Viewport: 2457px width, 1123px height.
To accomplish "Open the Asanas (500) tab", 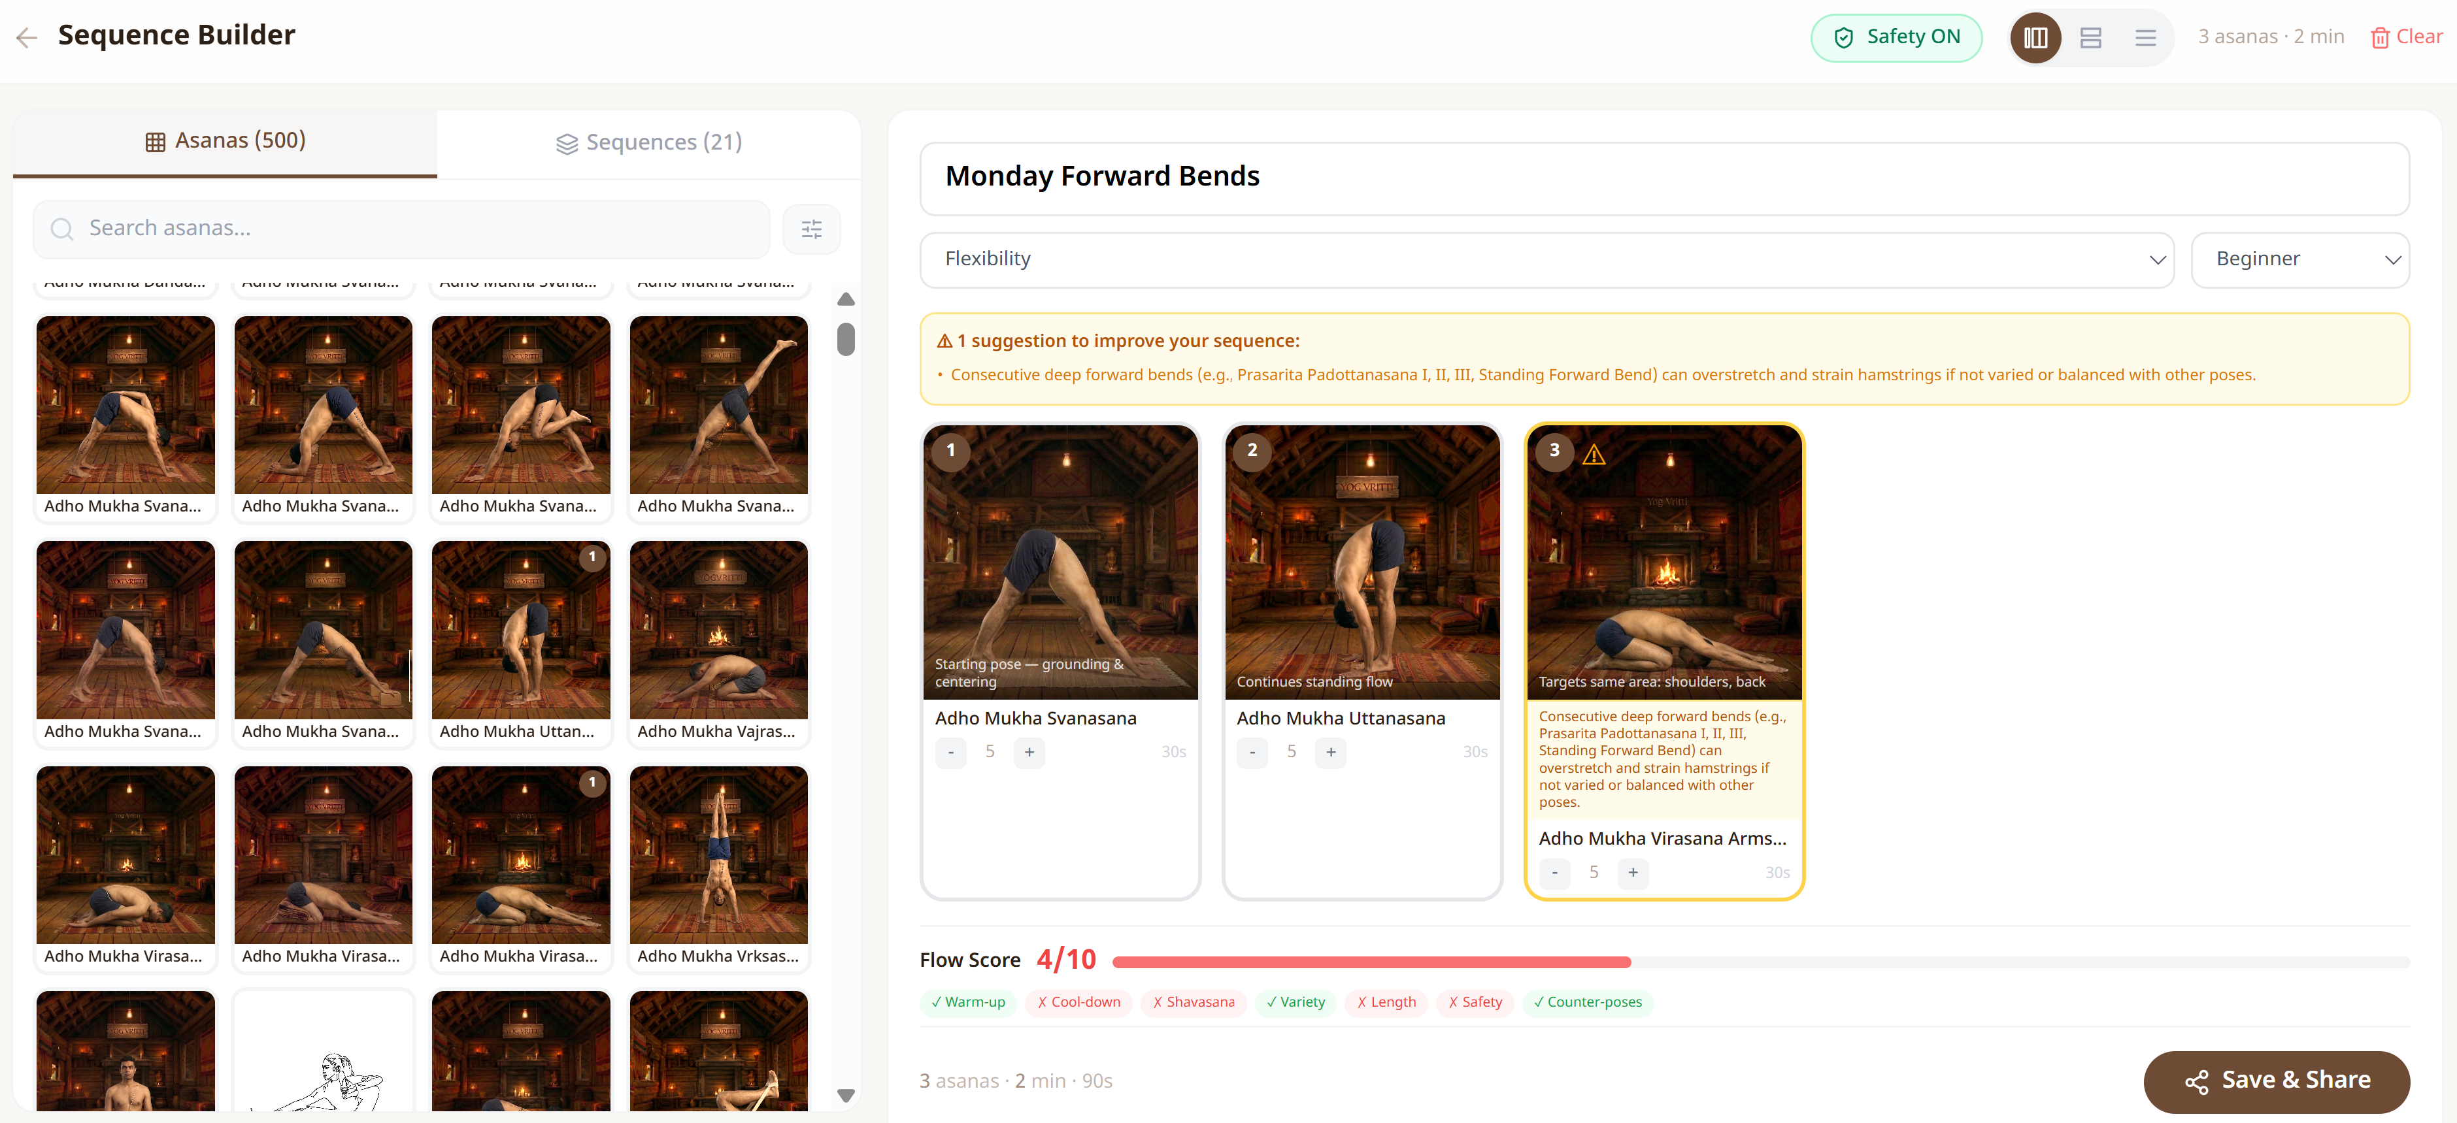I will 225,142.
